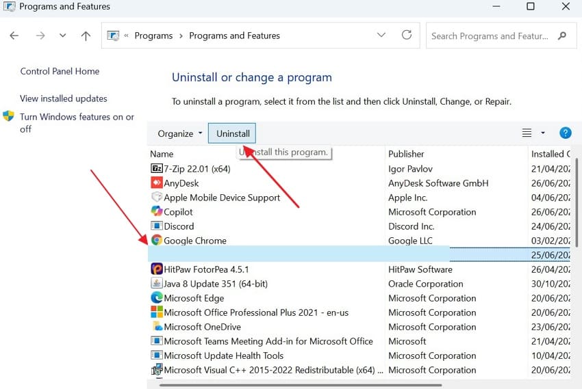Select Microsoft Office Professional Plus 2021 text

pos(256,312)
